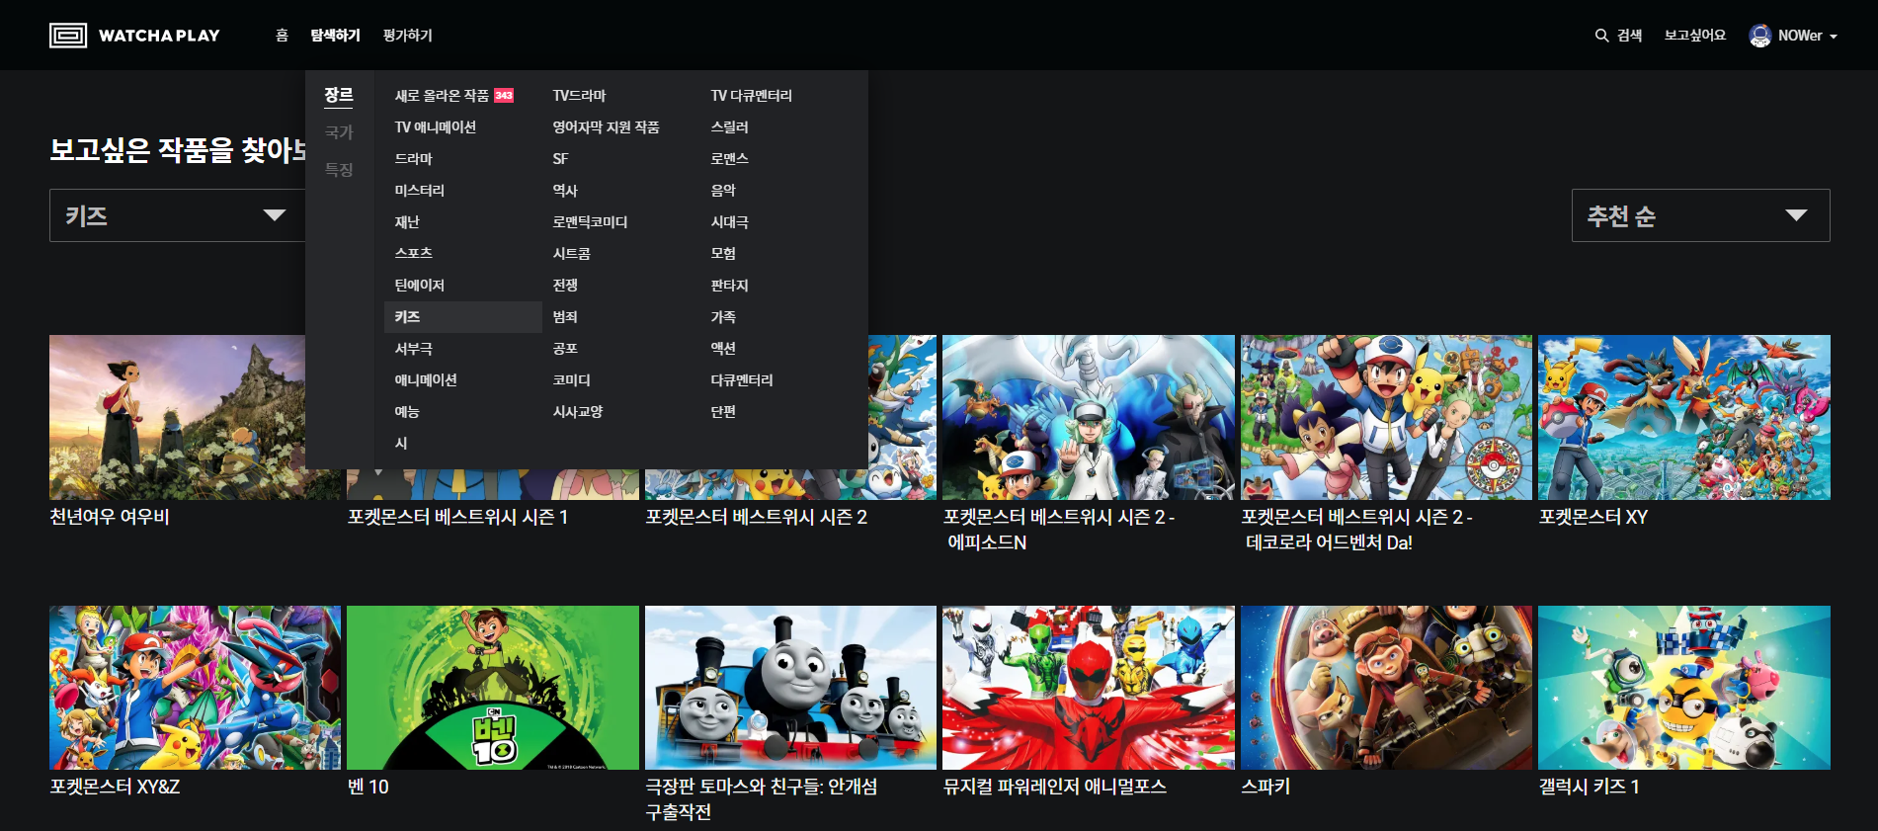Open 포켓몬스터 XY thumbnail

[1684, 417]
